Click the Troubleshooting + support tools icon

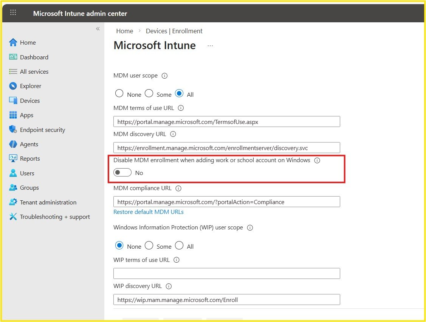tap(13, 217)
